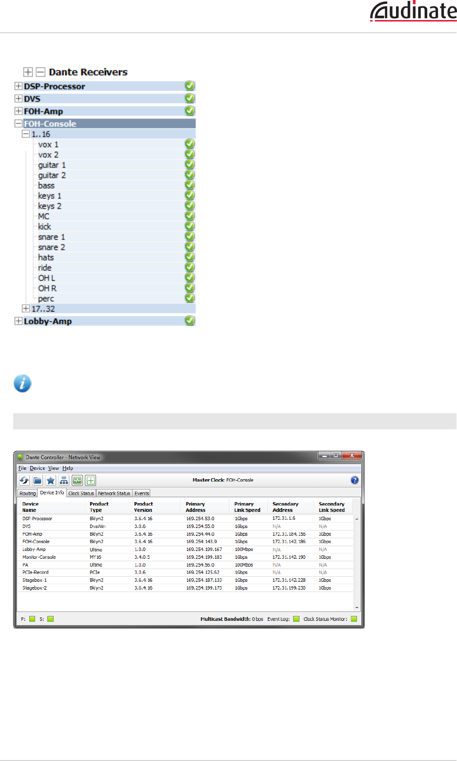Click green check beside snare 2
This screenshot has height=761, width=457.
click(190, 247)
